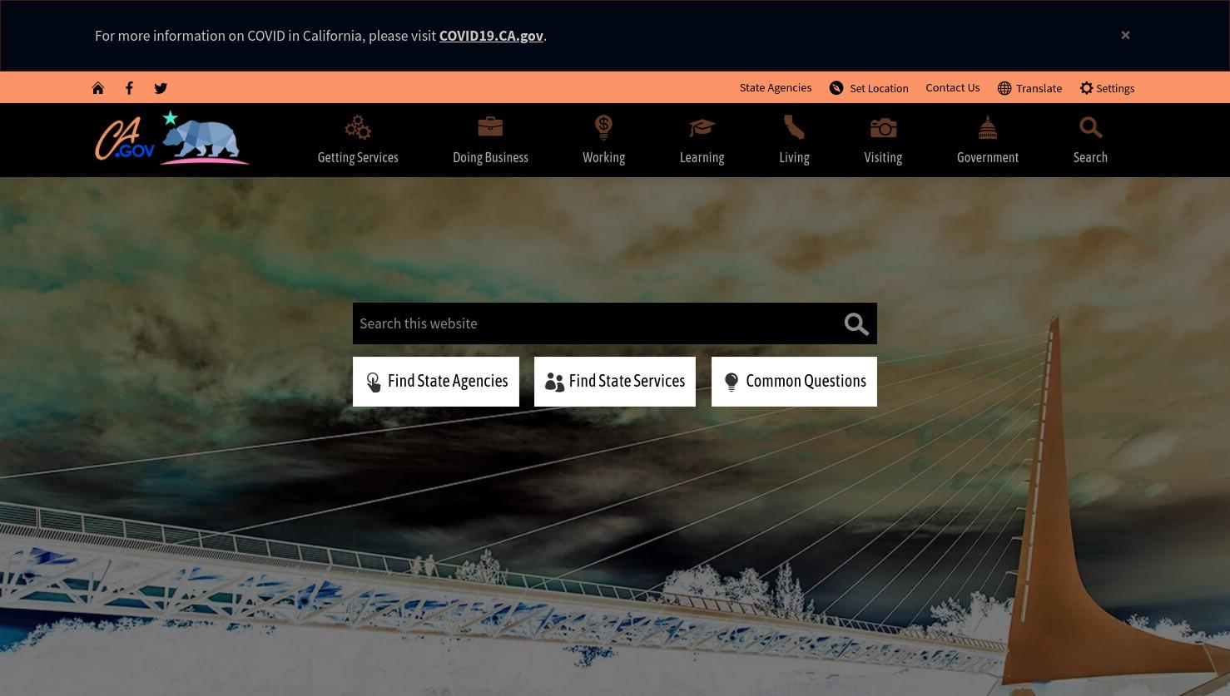
Task: Click the Common Questions button
Action: tap(794, 382)
